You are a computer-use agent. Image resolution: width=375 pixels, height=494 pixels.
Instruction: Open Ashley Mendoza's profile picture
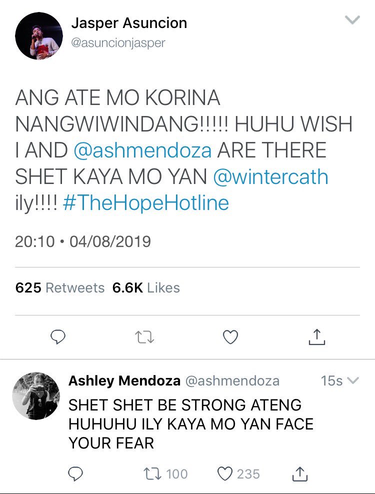pyautogui.click(x=36, y=395)
